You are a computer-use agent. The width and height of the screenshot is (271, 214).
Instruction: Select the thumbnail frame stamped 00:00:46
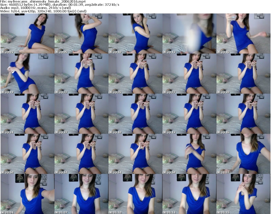(243, 114)
